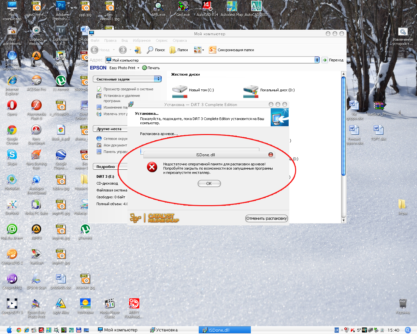The height and width of the screenshot is (334, 417).
Task: Click the Поиск magnifier icon
Action: pyautogui.click(x=150, y=50)
